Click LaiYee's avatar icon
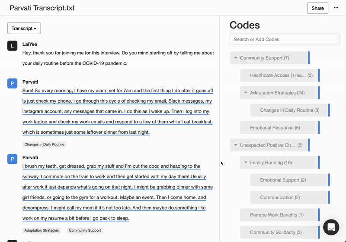The height and width of the screenshot is (242, 346). pyautogui.click(x=13, y=46)
